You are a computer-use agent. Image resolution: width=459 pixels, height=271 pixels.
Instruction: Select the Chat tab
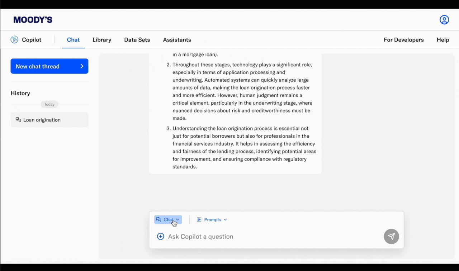click(73, 40)
